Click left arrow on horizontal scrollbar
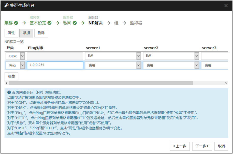The image size is (233, 154). pyautogui.click(x=6, y=83)
